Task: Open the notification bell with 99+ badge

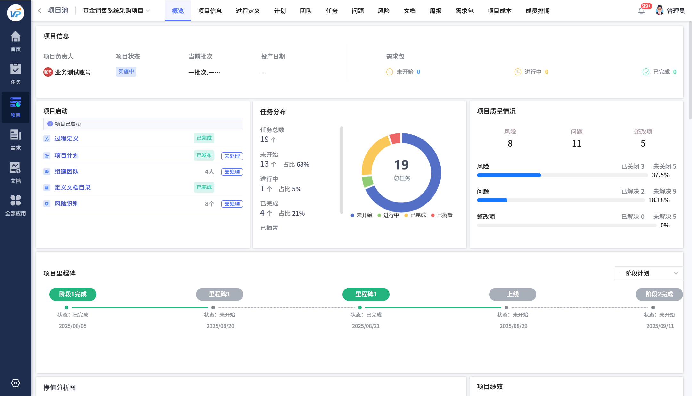Action: [x=641, y=11]
